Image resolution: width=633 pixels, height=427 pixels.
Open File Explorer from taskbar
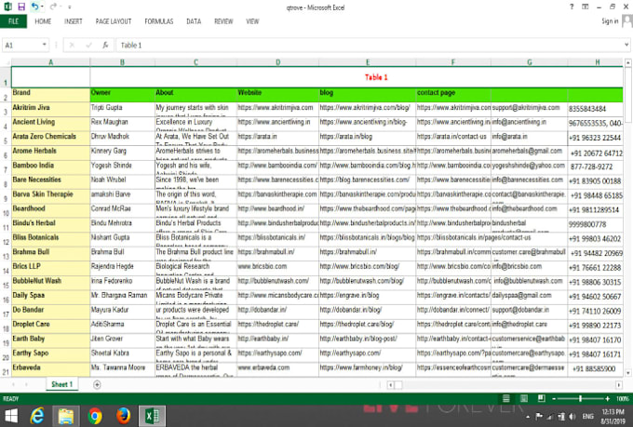[x=66, y=416]
